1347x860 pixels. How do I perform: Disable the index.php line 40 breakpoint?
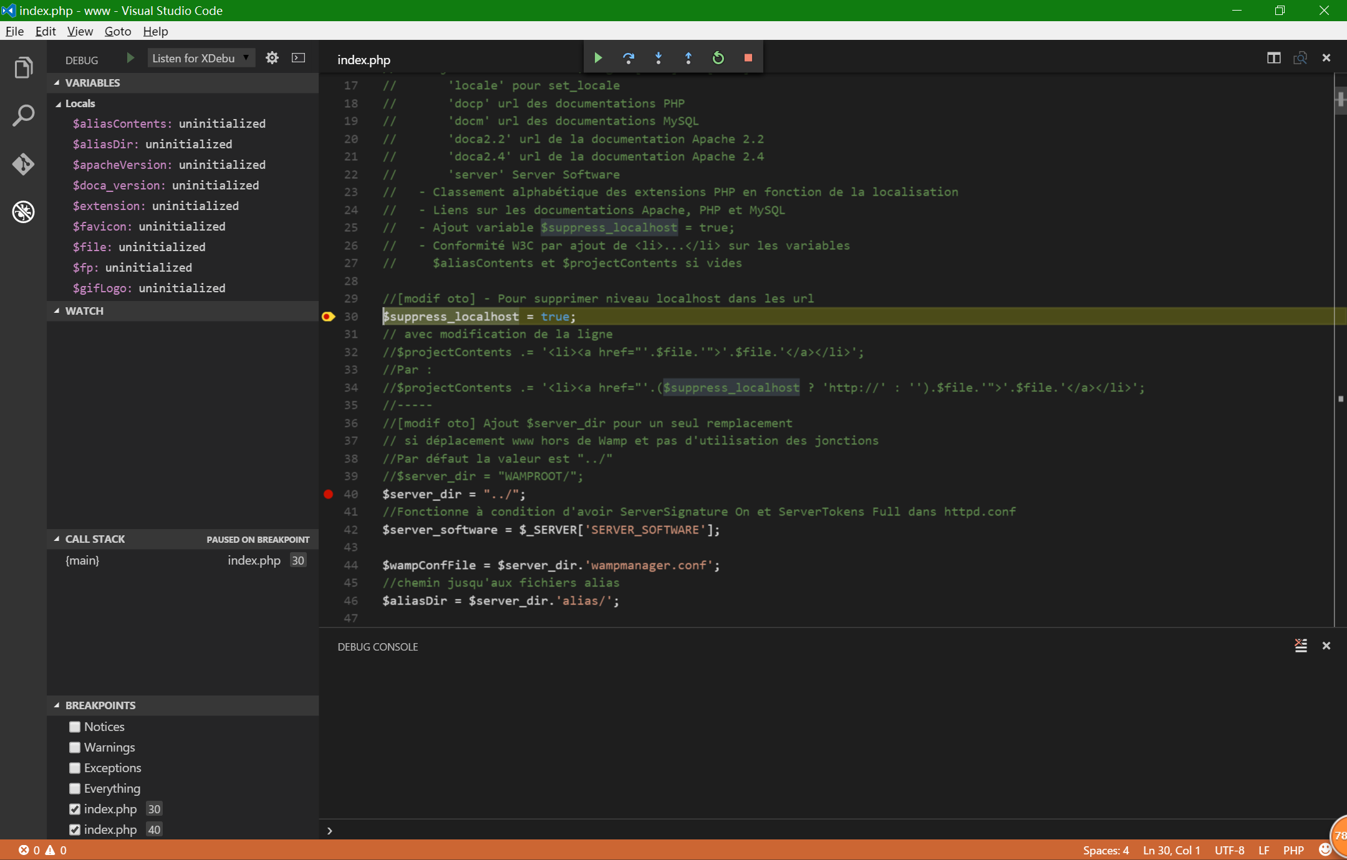click(75, 829)
